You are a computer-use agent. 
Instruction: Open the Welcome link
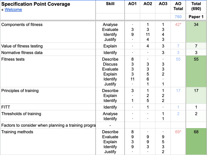(x=13, y=10)
